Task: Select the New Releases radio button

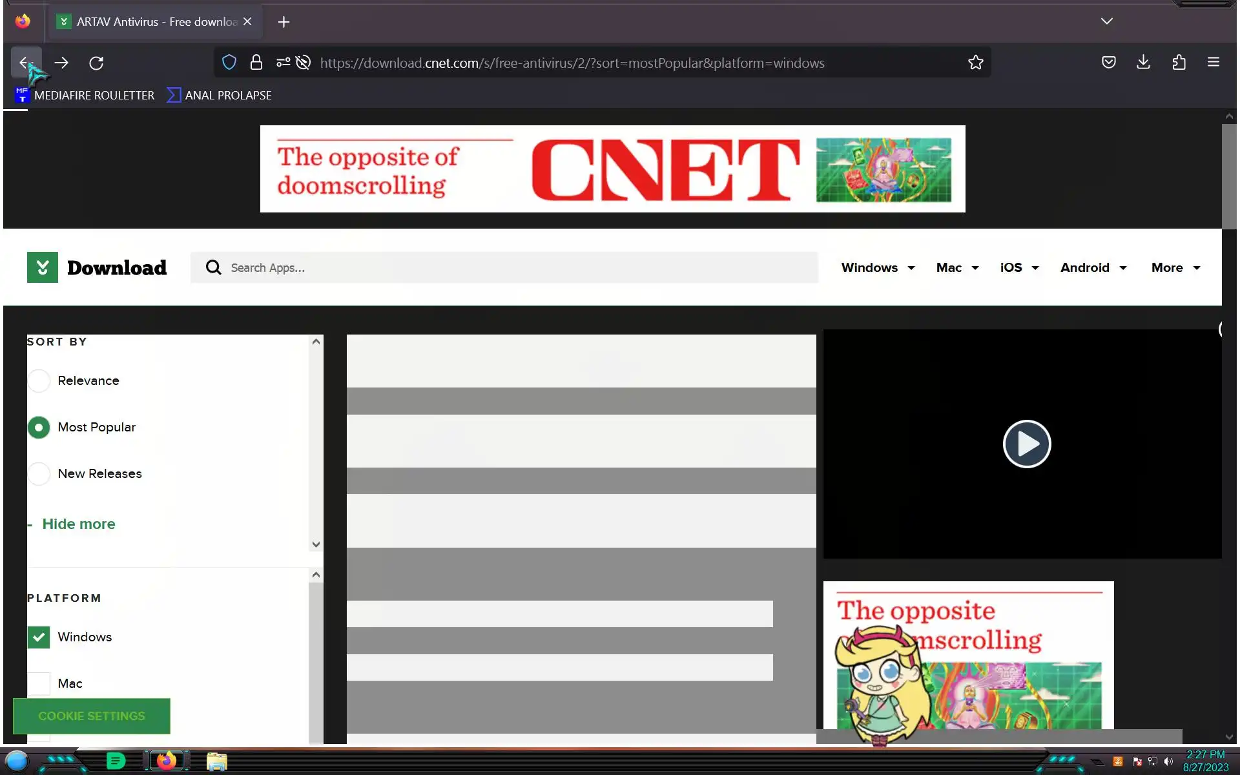Action: click(x=39, y=473)
